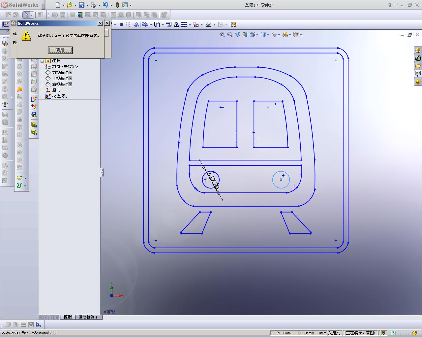Click the Open file folder icon
The width and height of the screenshot is (422, 338).
[70, 5]
